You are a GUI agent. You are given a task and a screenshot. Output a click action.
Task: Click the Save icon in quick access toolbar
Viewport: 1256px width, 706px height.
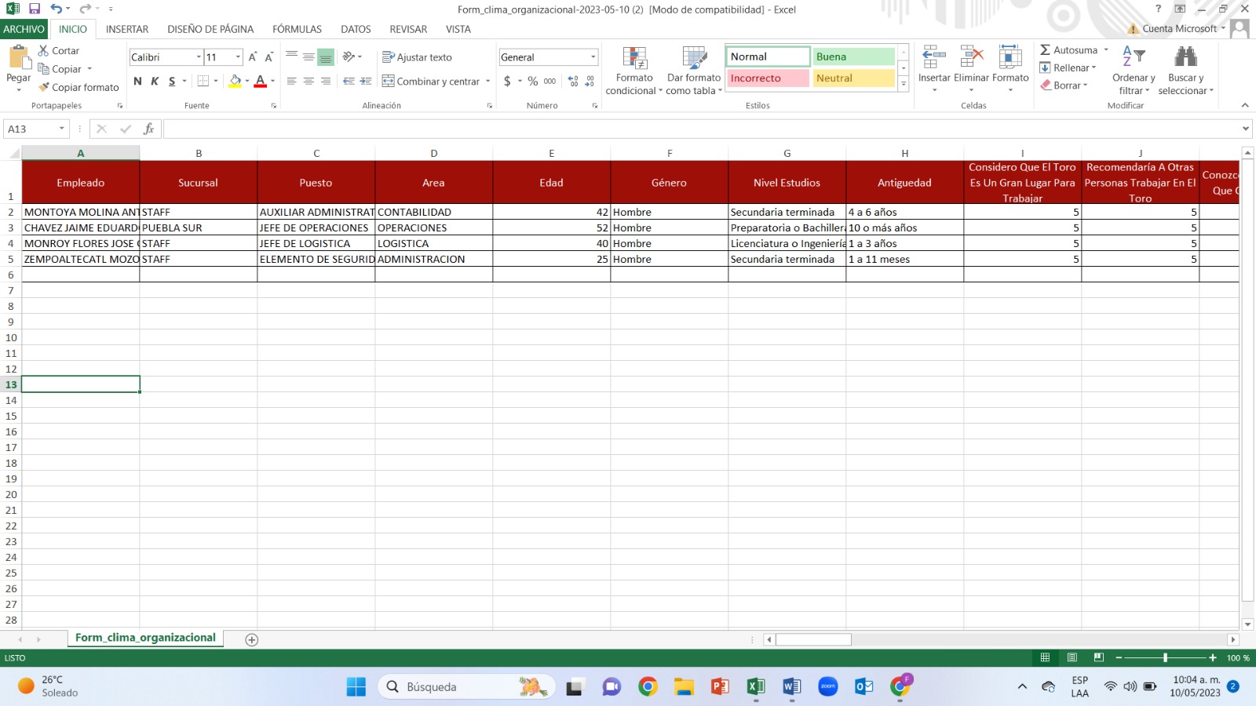35,9
